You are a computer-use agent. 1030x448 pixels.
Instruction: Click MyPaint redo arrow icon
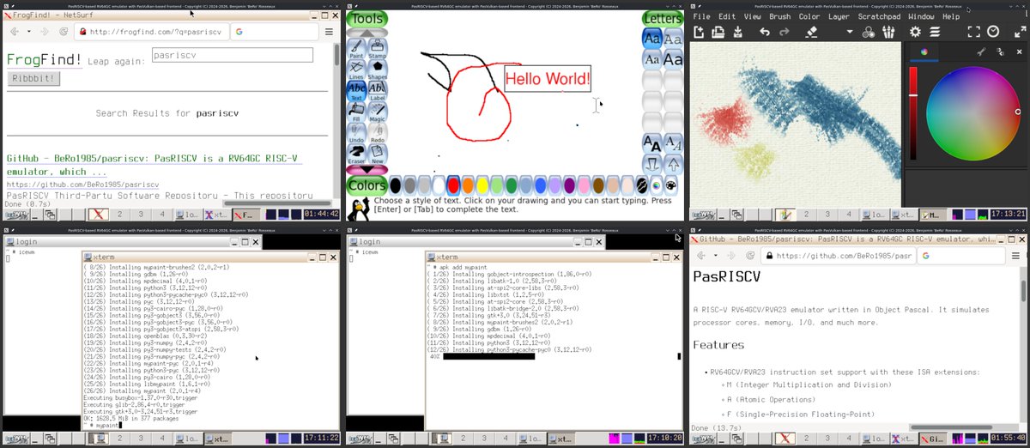click(x=785, y=32)
